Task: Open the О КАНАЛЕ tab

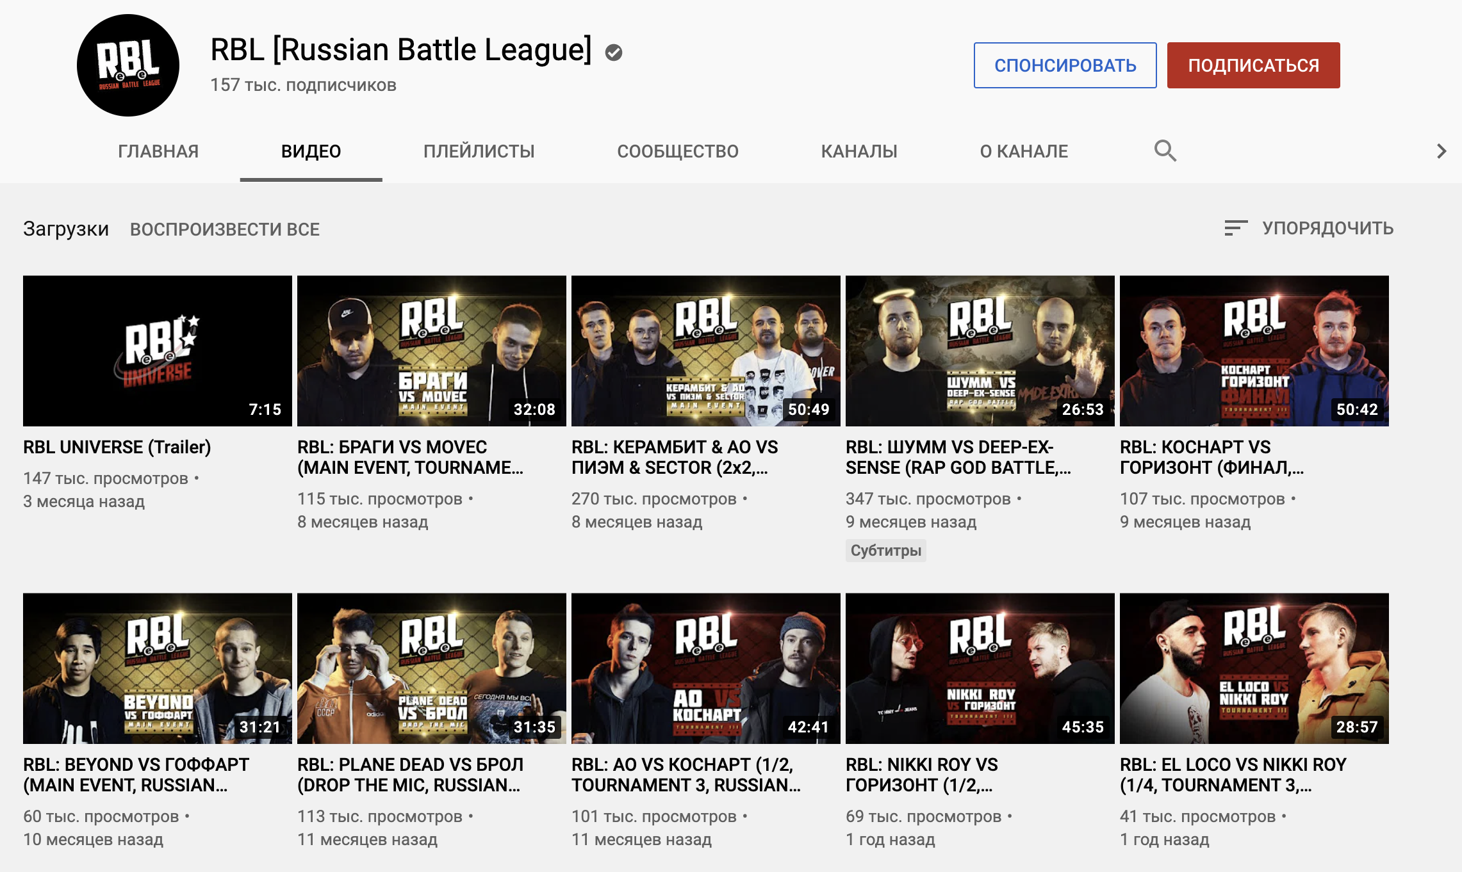Action: point(1024,151)
